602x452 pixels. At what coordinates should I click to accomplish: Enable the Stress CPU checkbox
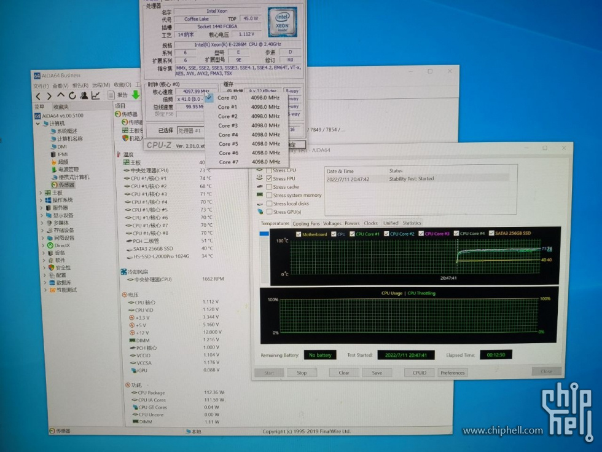click(x=269, y=170)
